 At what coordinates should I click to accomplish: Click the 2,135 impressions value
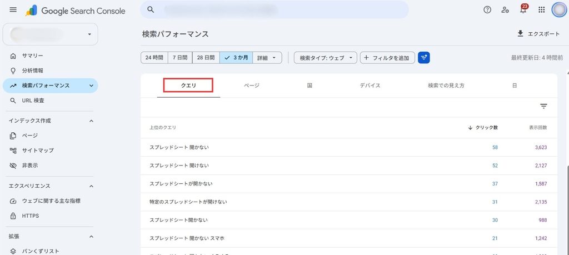[541, 202]
